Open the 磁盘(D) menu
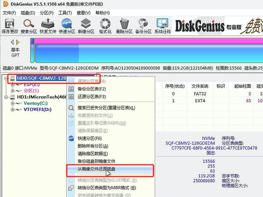The width and height of the screenshot is (263, 197). pyautogui.click(x=28, y=13)
